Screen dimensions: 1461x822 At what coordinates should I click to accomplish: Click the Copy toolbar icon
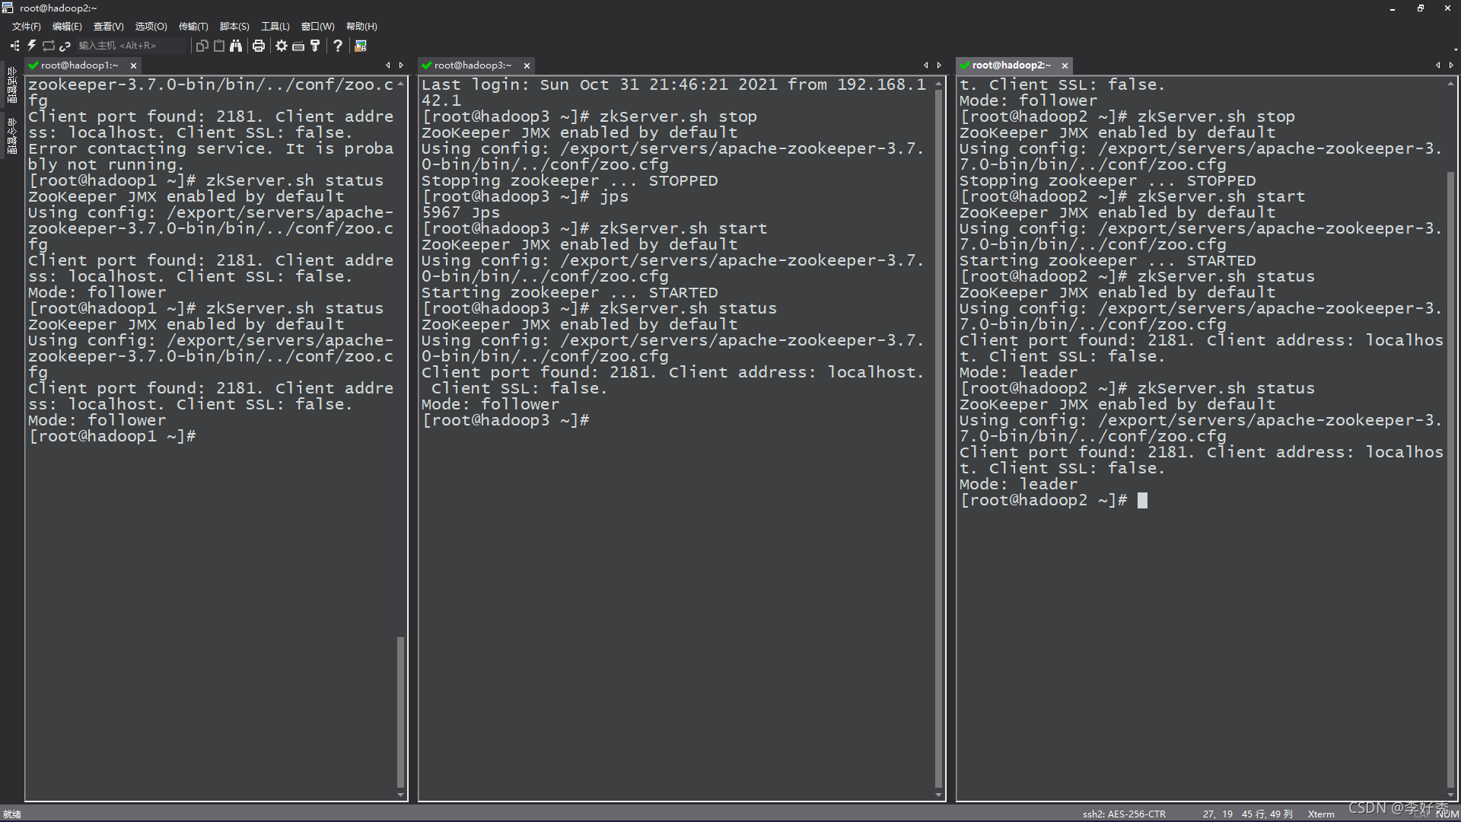tap(202, 46)
